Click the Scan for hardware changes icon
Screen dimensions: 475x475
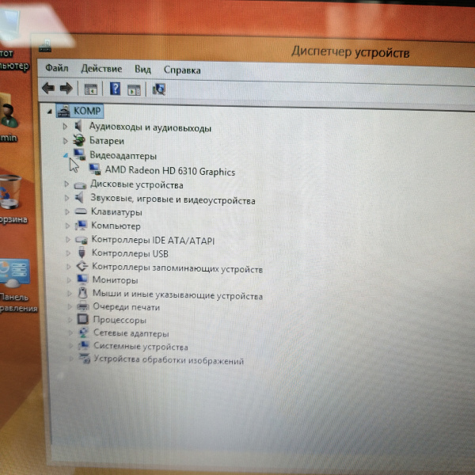pyautogui.click(x=159, y=89)
